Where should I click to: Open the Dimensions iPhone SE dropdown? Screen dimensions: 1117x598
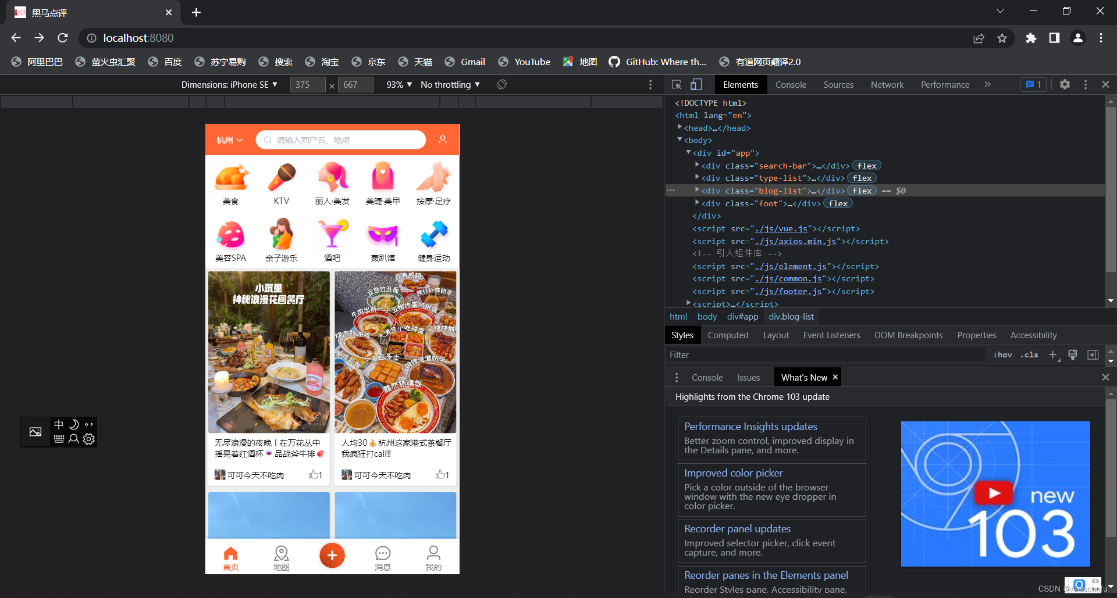[x=229, y=85]
